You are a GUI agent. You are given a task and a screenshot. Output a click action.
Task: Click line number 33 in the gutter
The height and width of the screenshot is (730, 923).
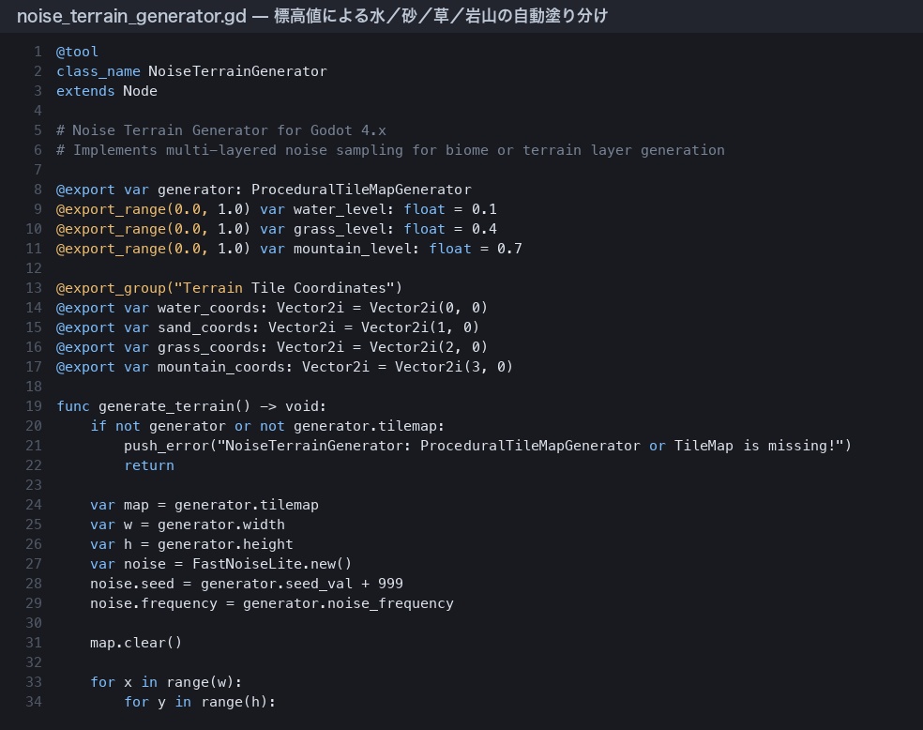point(34,682)
